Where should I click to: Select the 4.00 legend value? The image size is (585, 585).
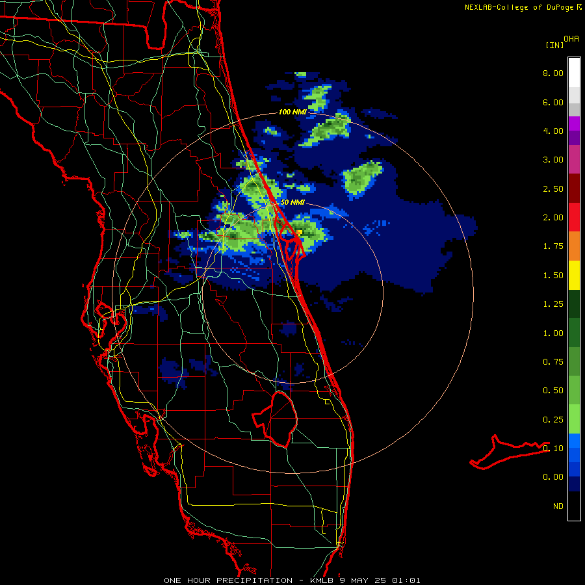pos(553,131)
